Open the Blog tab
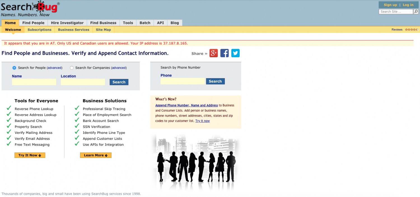 point(175,23)
